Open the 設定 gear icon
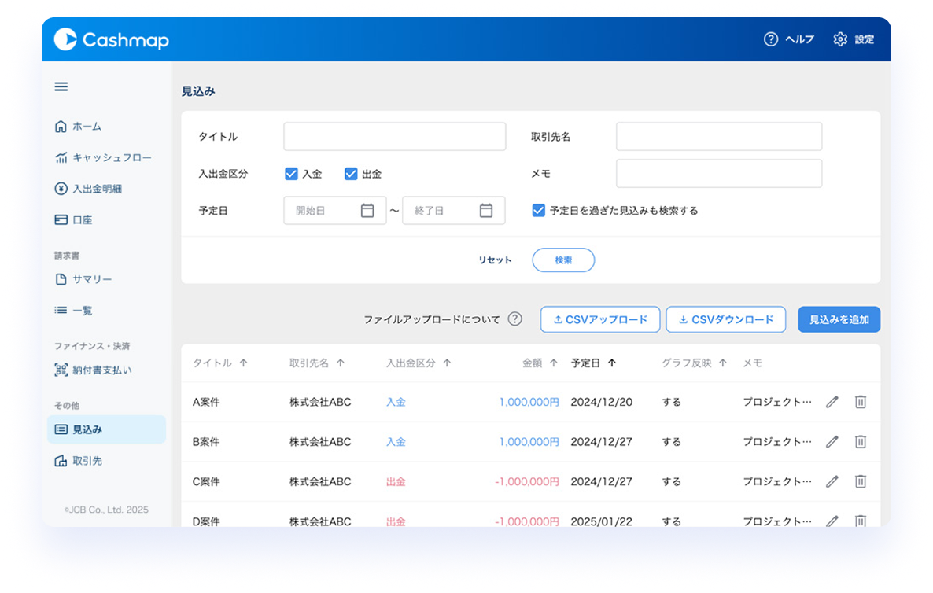Screen dimensions: 933x593 pyautogui.click(x=840, y=39)
